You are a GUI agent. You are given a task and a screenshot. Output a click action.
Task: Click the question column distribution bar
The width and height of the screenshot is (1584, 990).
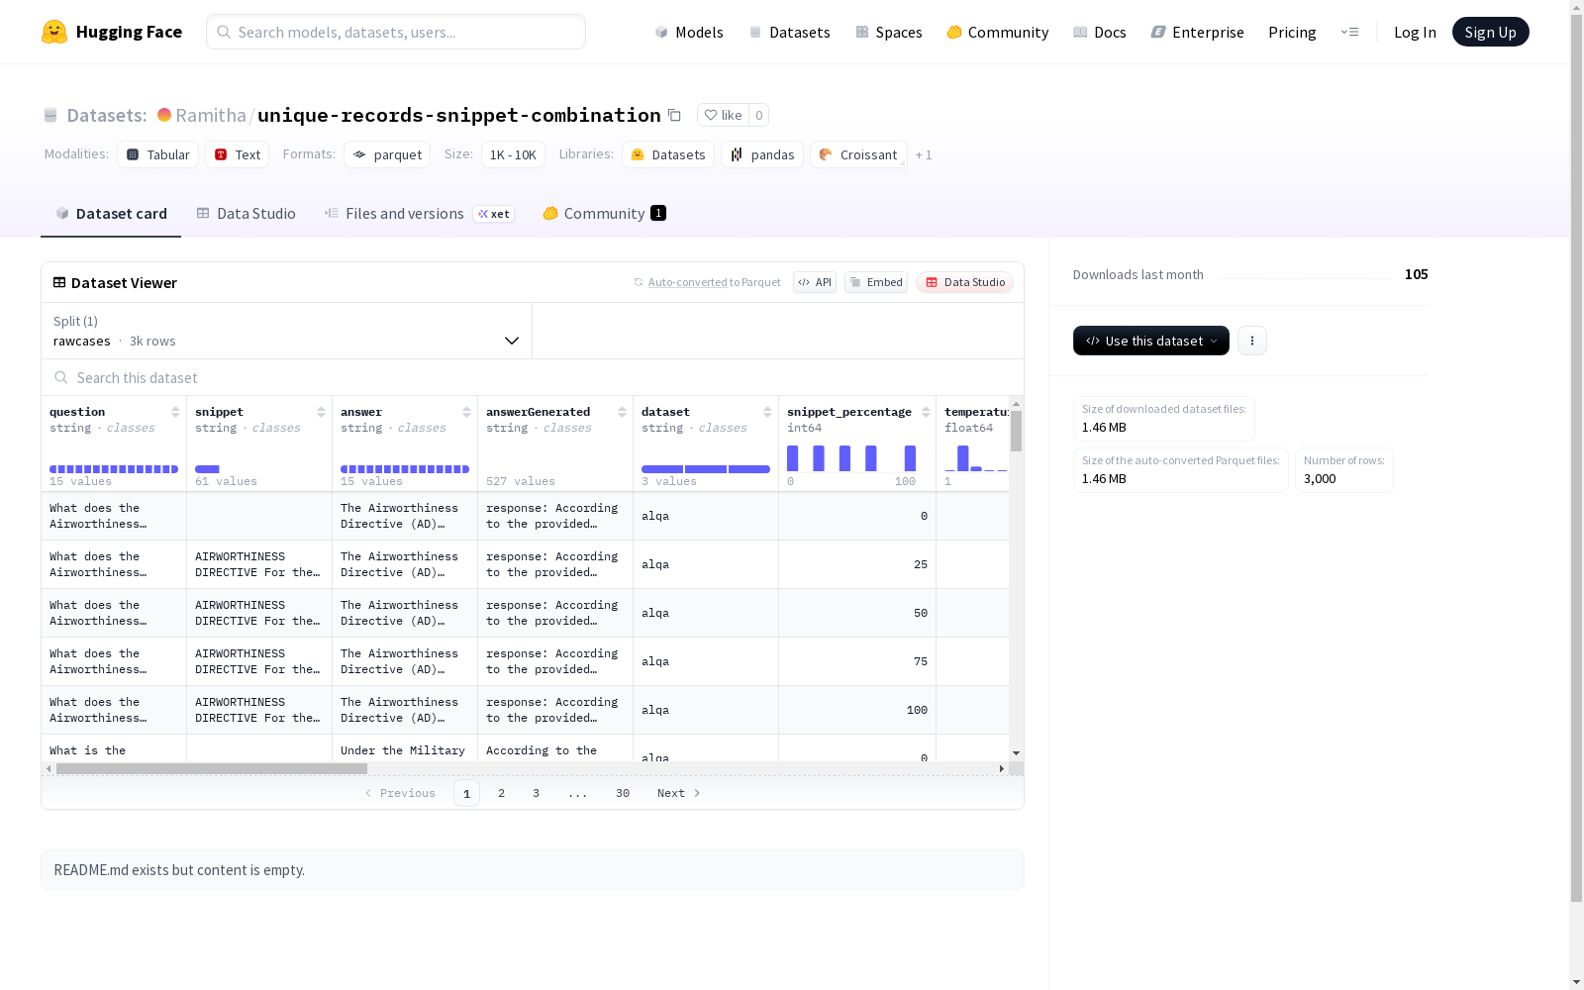click(x=114, y=469)
